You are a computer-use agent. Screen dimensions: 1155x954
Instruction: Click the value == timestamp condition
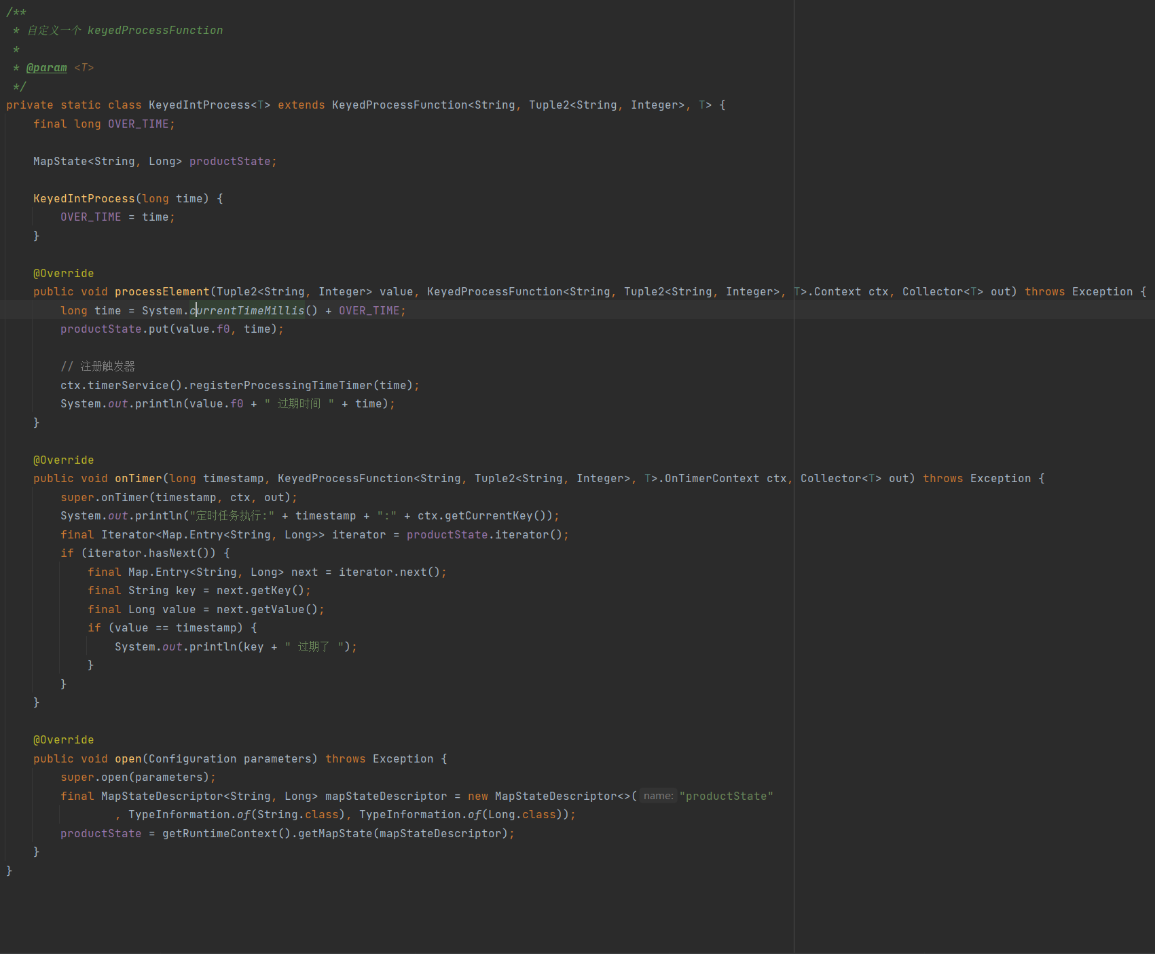pos(176,628)
